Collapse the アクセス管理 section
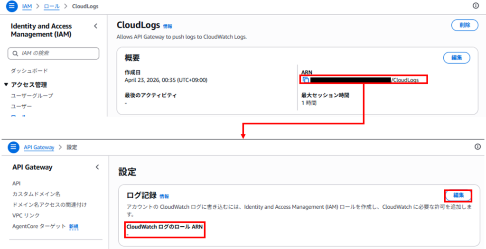This screenshot has width=486, height=249. (x=6, y=85)
